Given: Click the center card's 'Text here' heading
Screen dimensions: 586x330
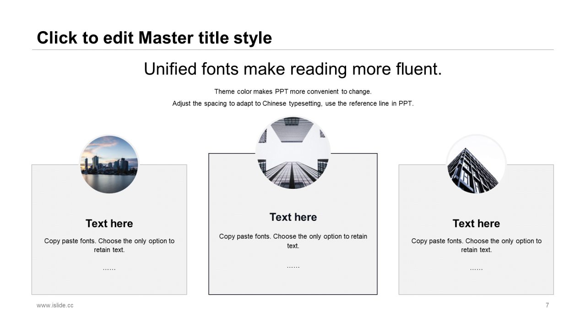Looking at the screenshot, I should [x=293, y=217].
